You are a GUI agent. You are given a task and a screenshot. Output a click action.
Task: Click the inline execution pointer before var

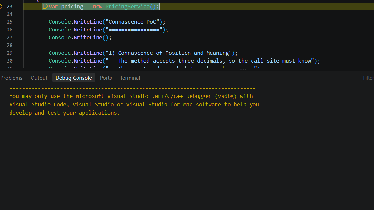[45, 7]
